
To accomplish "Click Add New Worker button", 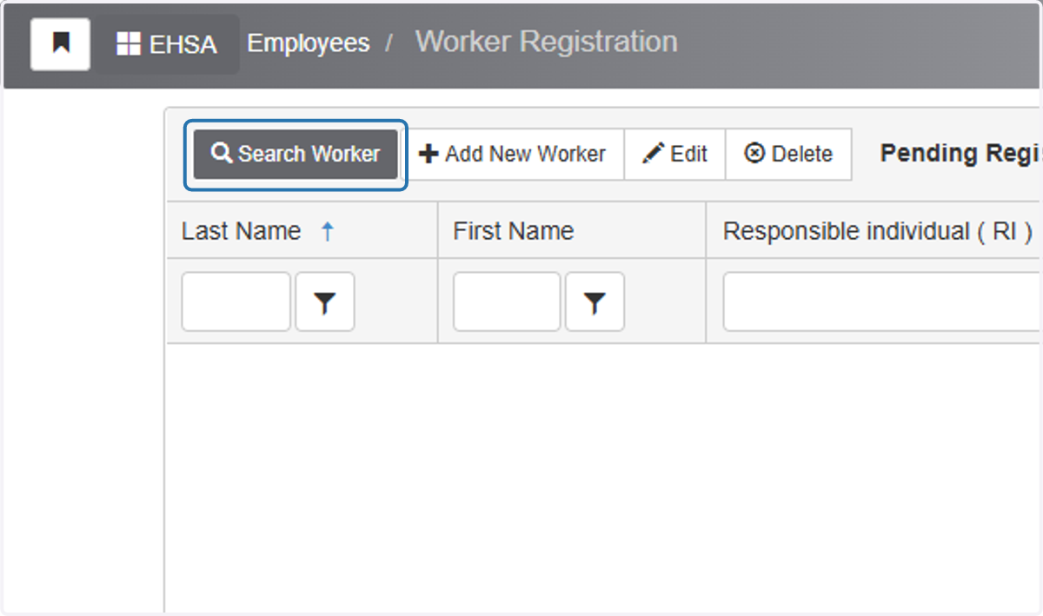I will point(512,155).
